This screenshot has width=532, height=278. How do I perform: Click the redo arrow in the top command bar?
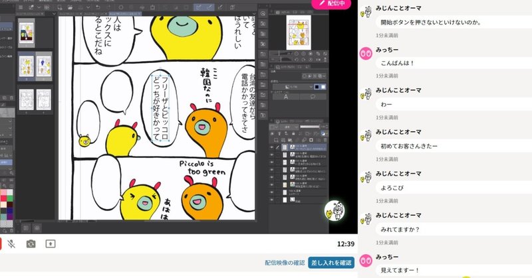108,7
